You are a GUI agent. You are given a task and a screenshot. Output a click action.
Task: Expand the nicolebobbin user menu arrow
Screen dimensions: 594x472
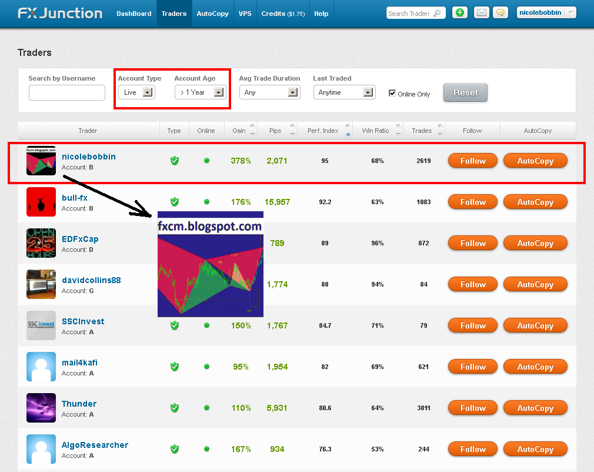pos(570,12)
